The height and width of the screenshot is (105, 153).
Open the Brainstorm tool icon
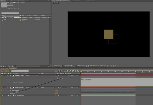click(x=73, y=71)
